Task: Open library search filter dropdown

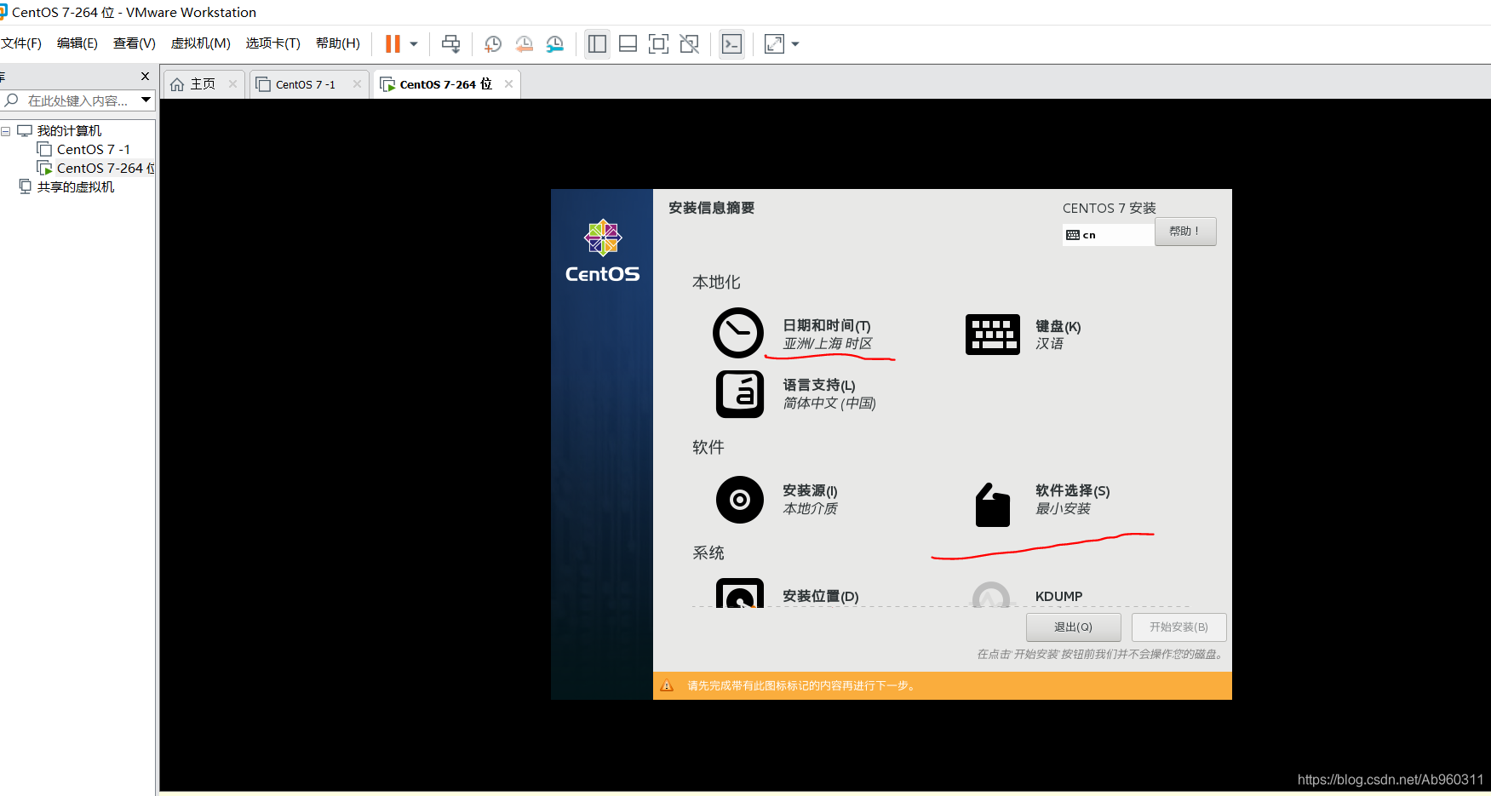Action: tap(146, 100)
